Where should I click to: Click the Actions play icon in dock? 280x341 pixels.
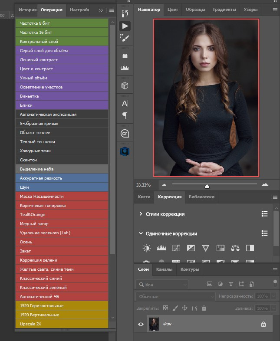click(125, 26)
